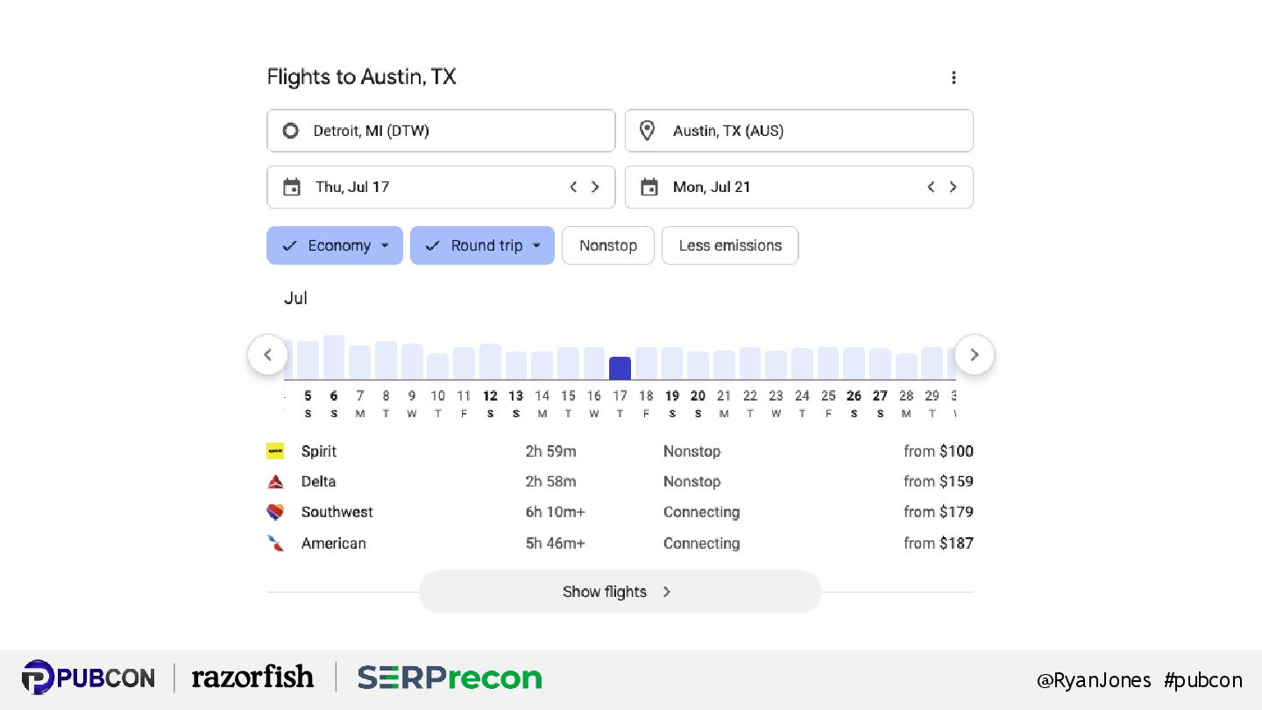Click the Detroit, MI (DTW) origin field
Screen dimensions: 1262x710
tap(441, 131)
